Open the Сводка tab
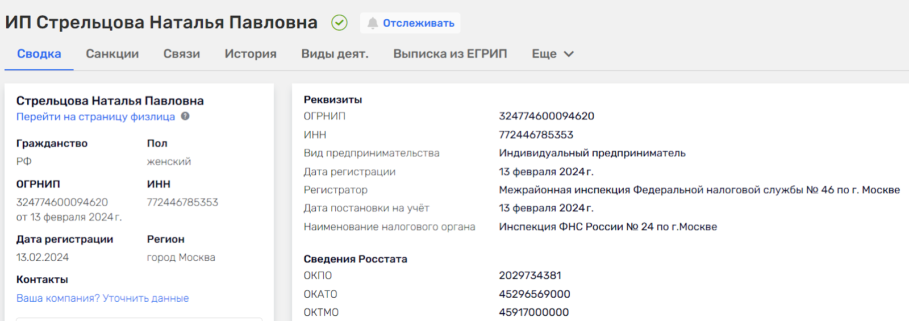This screenshot has width=909, height=321. click(x=39, y=54)
